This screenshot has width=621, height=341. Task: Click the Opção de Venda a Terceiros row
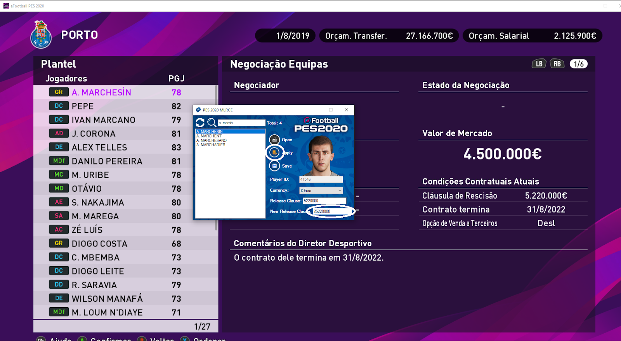click(x=503, y=223)
